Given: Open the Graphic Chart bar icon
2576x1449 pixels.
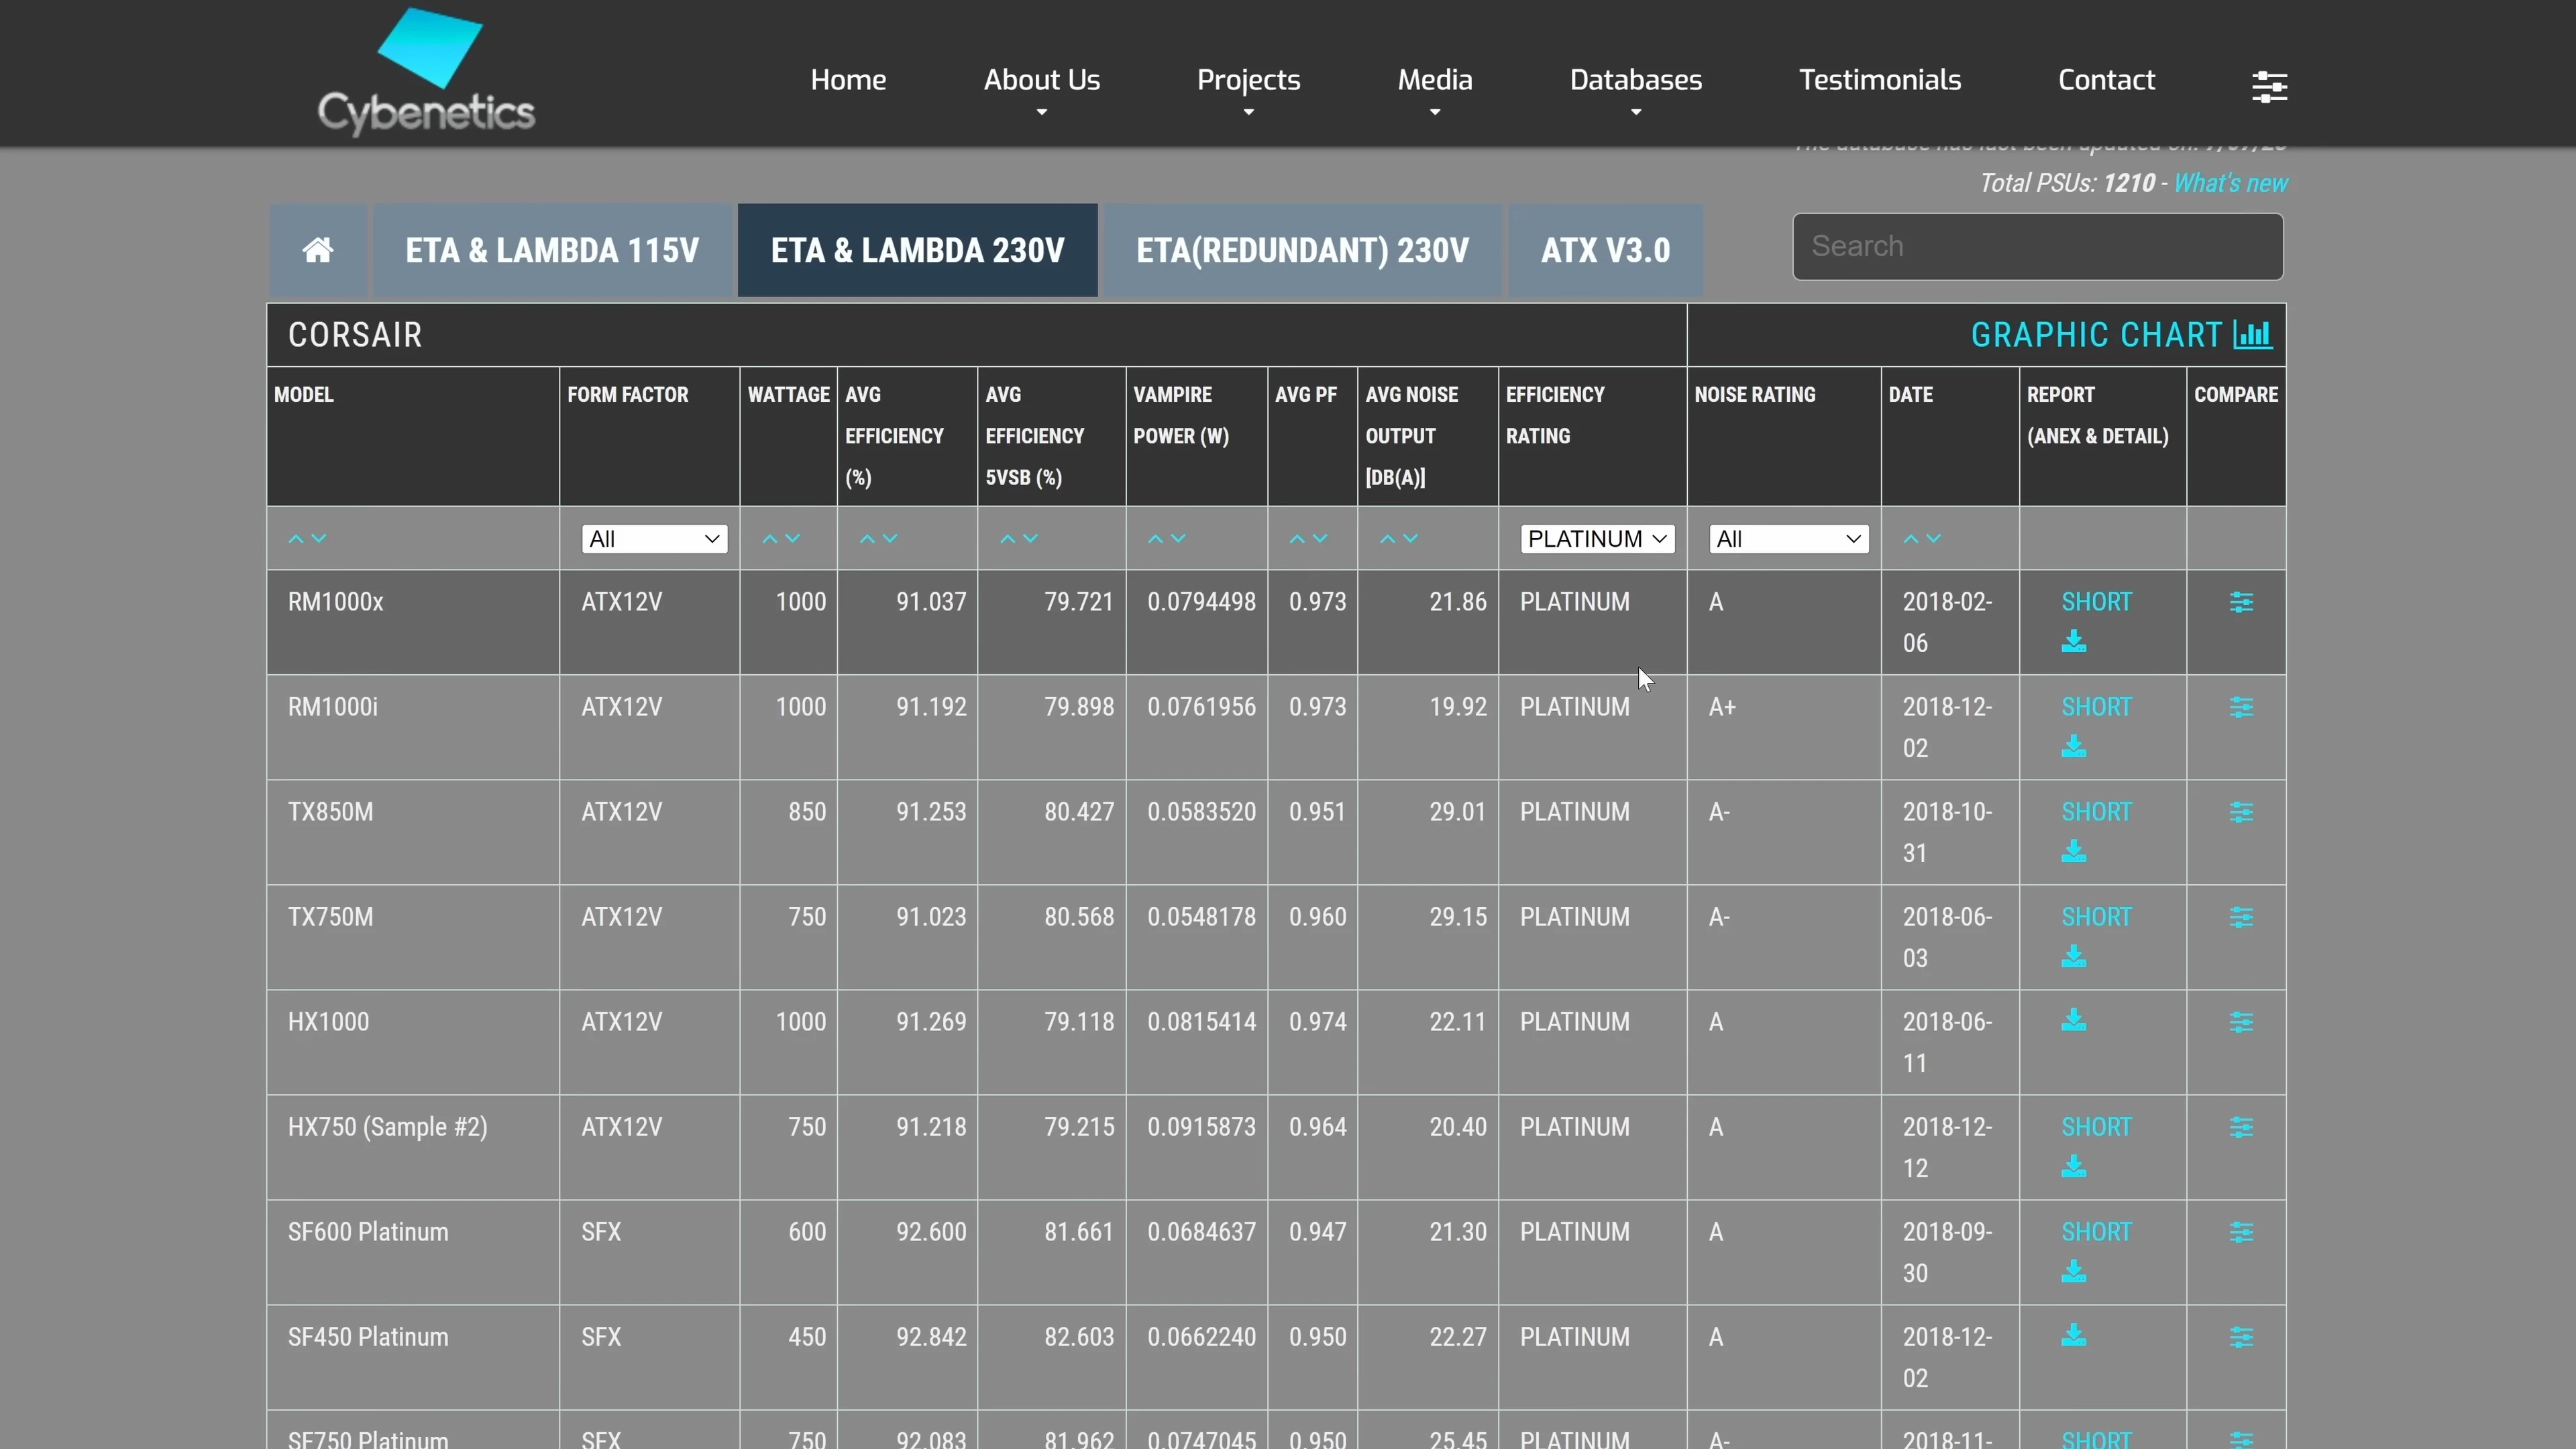Looking at the screenshot, I should pyautogui.click(x=2253, y=334).
